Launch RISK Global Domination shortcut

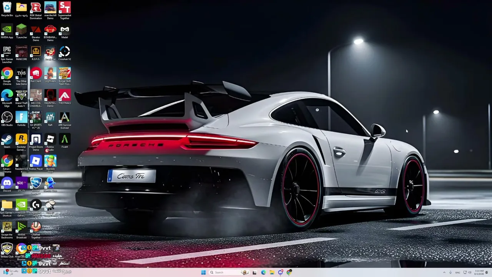36,11
